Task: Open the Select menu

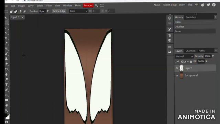Action: click(40, 6)
